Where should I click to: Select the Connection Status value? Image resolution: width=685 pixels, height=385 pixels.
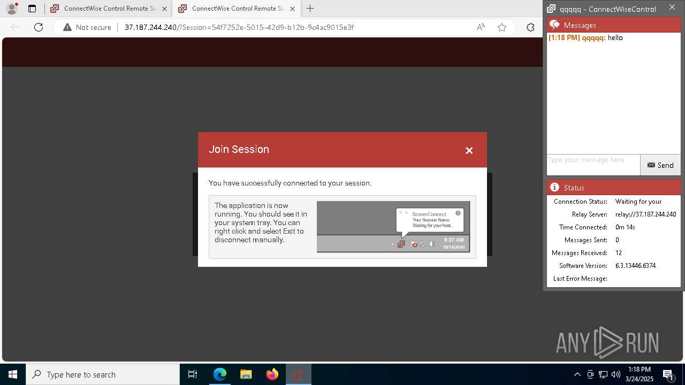tap(638, 202)
